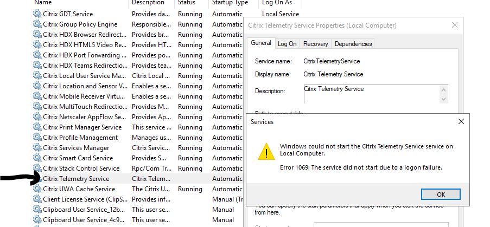Screen dimensions: 490x227
Task: Click 'Manages us...' description cell
Action: pyautogui.click(x=151, y=138)
